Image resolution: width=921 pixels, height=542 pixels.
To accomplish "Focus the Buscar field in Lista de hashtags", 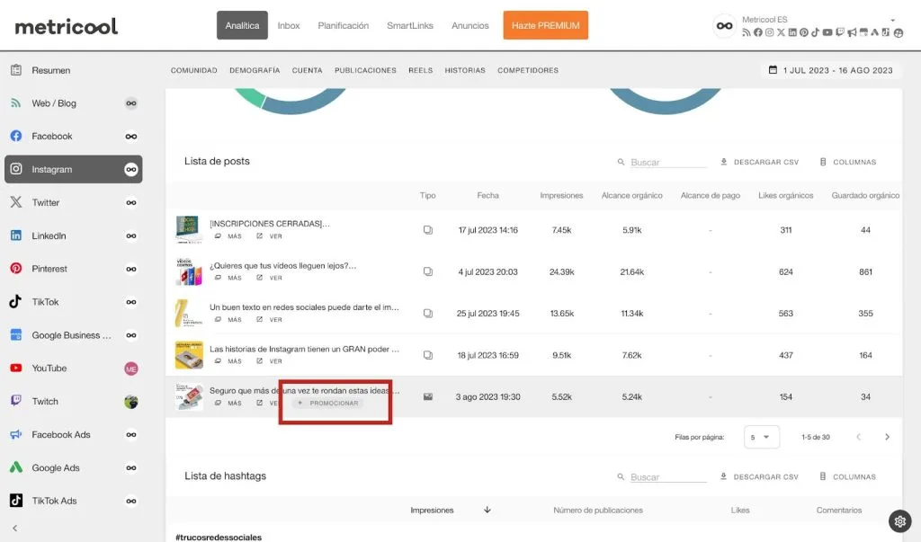I will click(668, 476).
